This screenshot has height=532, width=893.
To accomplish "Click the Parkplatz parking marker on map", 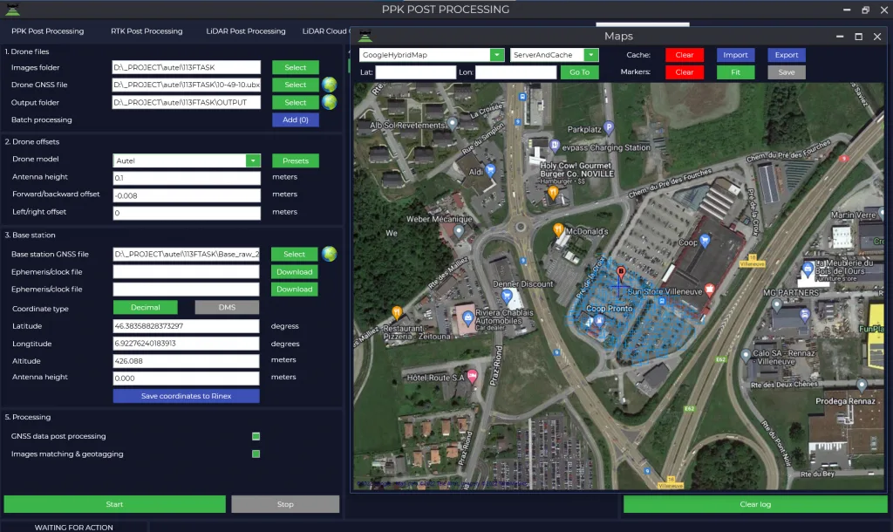I will click(609, 127).
